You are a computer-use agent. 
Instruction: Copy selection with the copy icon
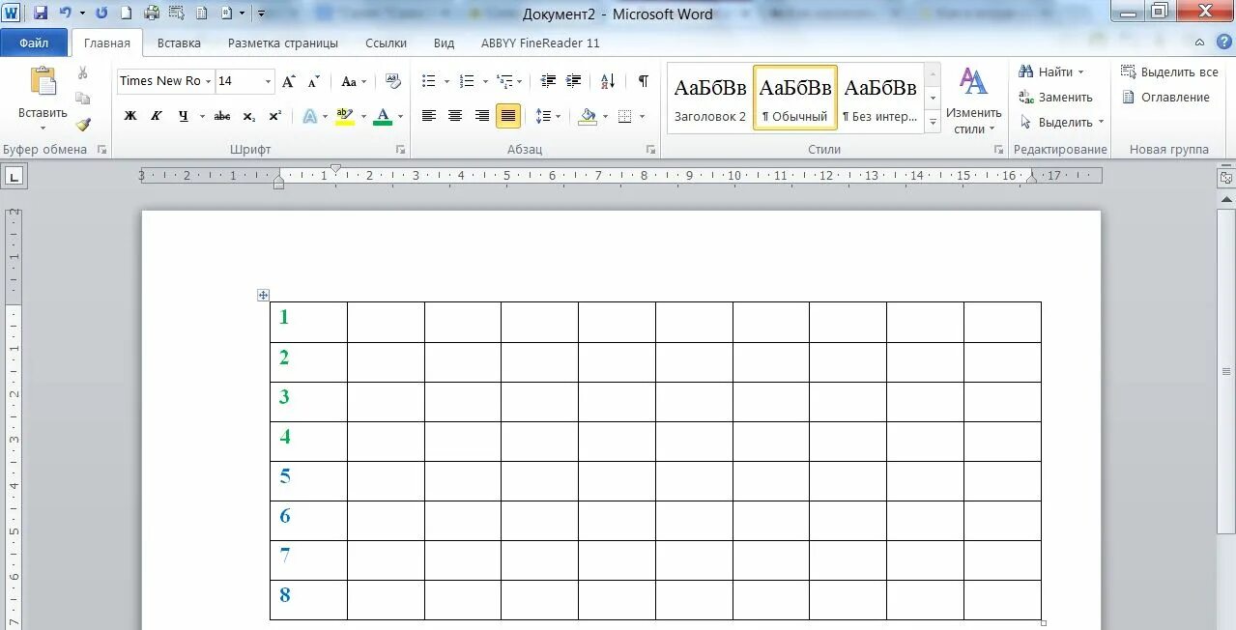pyautogui.click(x=83, y=99)
